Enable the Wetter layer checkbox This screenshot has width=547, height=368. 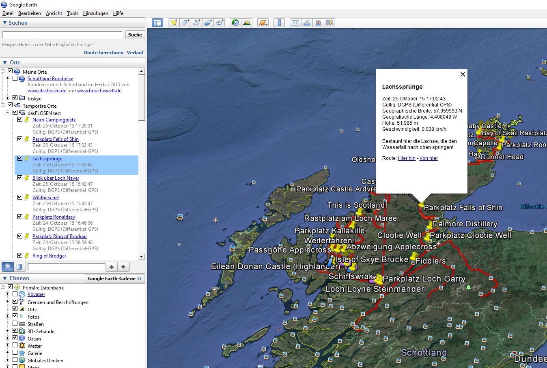15,346
